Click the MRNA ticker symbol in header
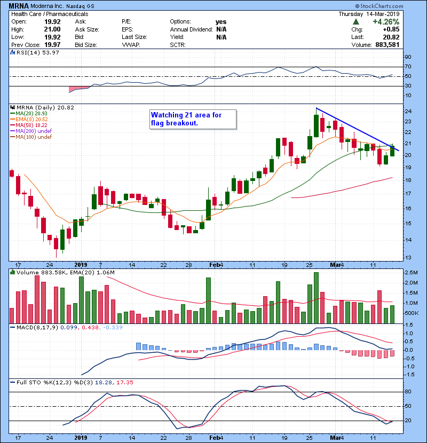The image size is (427, 443). tap(19, 6)
